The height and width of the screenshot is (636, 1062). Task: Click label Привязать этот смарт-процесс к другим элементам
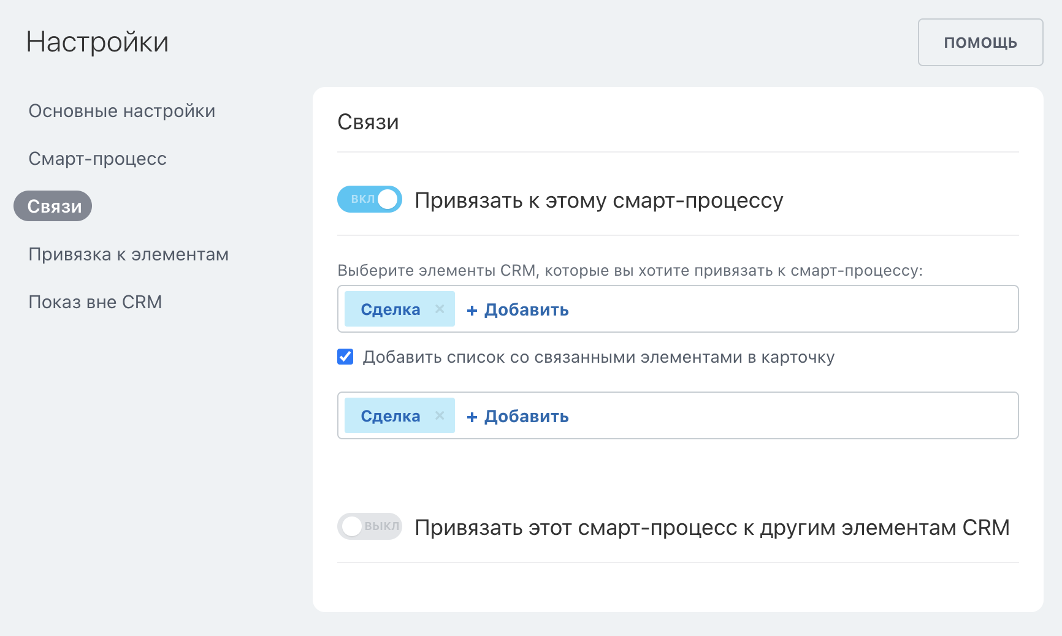[711, 528]
